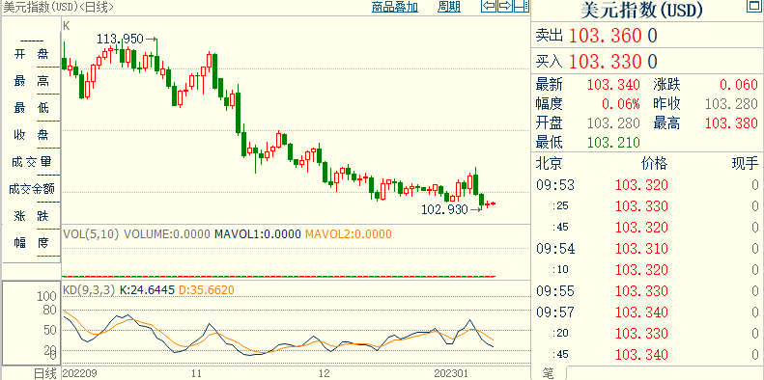Click the 113.950 high price marker
Viewport: 764px width, 380px height.
coord(120,39)
